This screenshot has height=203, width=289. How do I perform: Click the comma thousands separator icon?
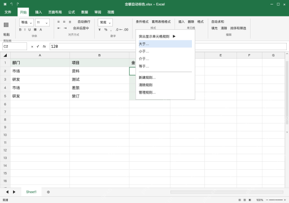[111, 30]
